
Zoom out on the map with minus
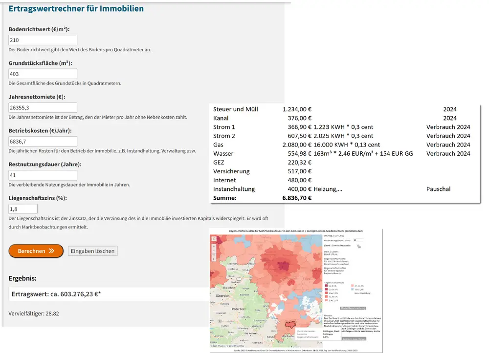point(214,250)
